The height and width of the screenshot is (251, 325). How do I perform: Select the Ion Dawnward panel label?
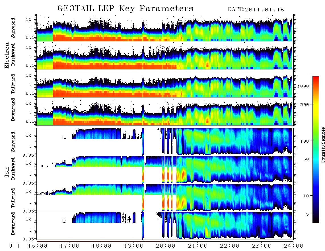(13, 224)
